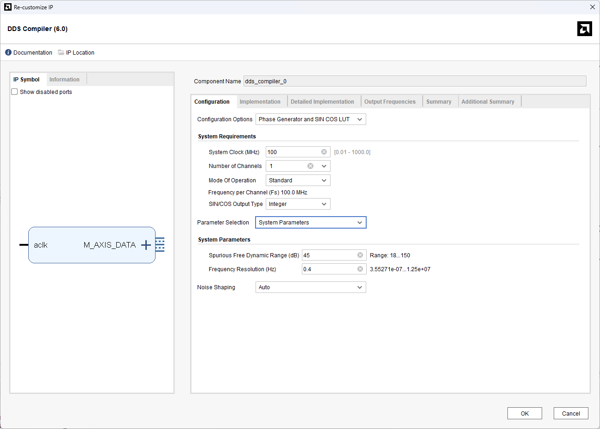
Task: Switch to the Output Frequencies tab
Action: click(x=390, y=102)
